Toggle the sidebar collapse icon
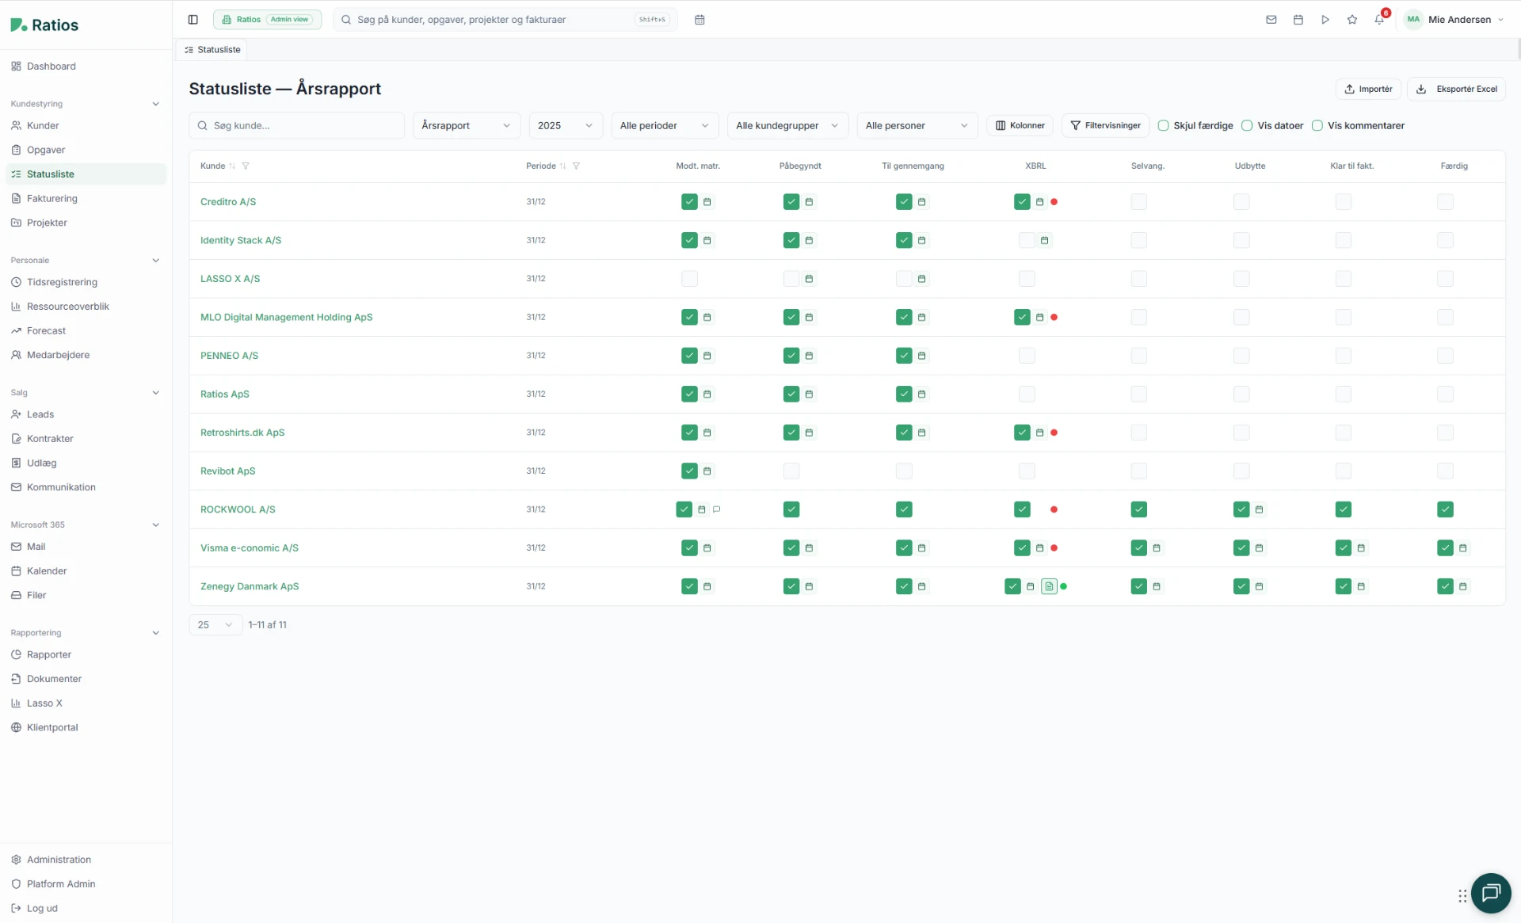The height and width of the screenshot is (923, 1521). click(x=193, y=20)
